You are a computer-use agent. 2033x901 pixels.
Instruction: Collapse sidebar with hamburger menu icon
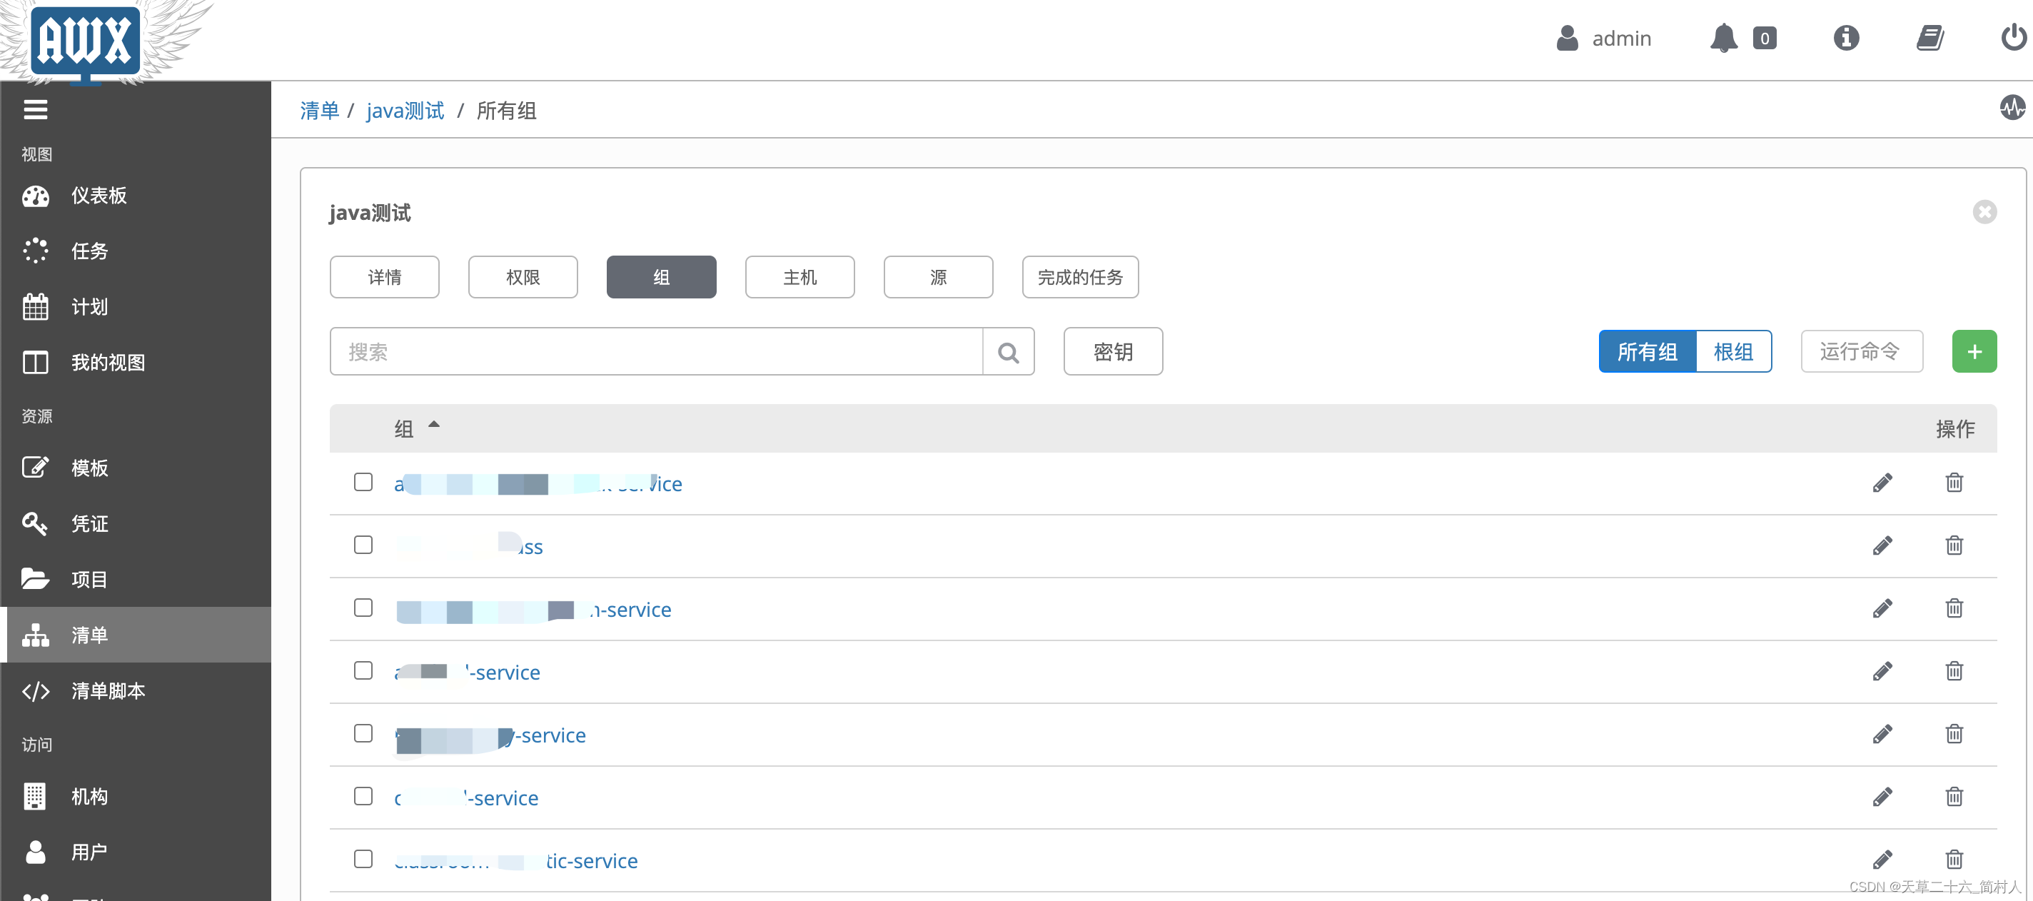(x=36, y=110)
